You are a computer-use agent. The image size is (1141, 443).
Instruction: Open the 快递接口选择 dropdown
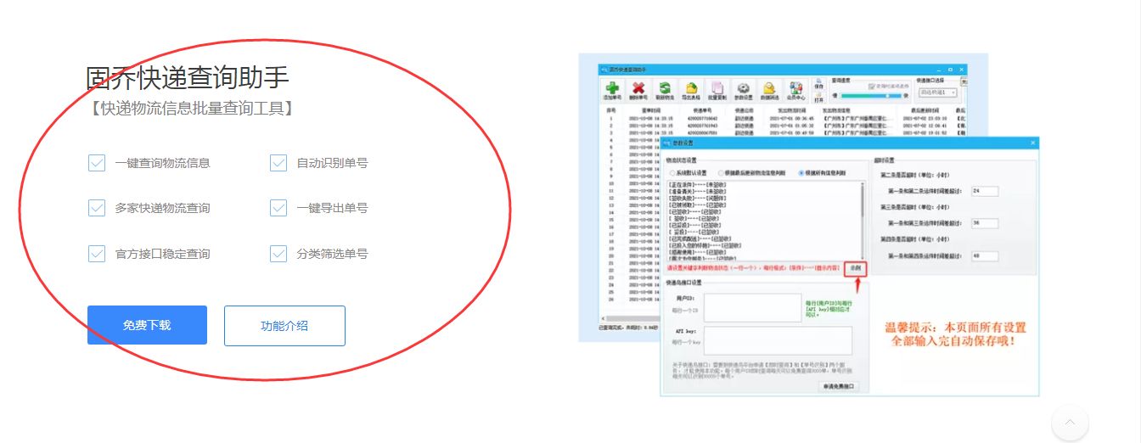(x=936, y=92)
